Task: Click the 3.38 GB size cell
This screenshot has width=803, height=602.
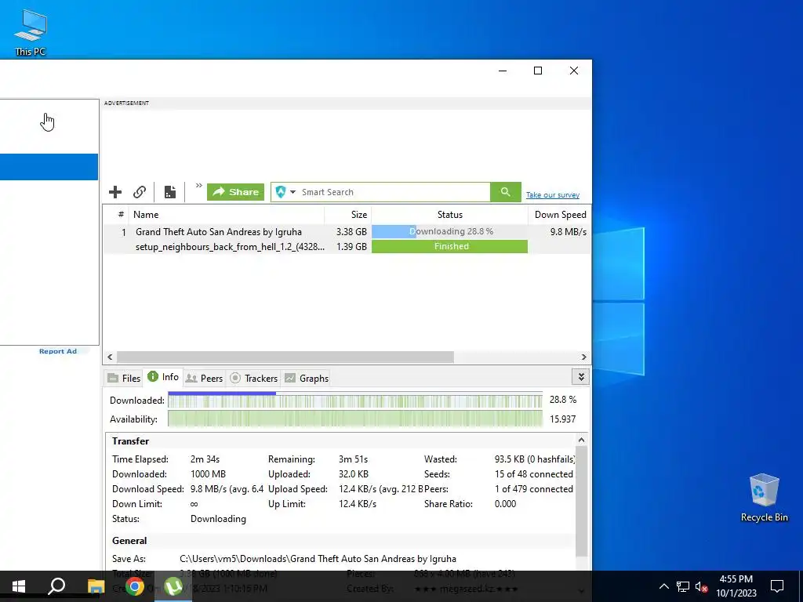Action: click(351, 232)
